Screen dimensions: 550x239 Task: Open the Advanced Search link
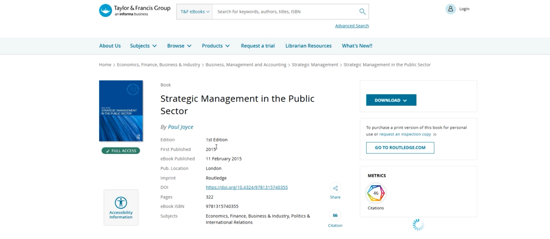click(x=352, y=26)
